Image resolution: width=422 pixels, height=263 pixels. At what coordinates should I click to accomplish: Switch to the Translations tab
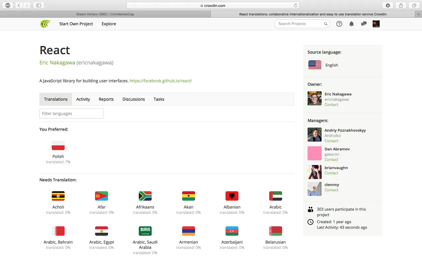pyautogui.click(x=56, y=99)
